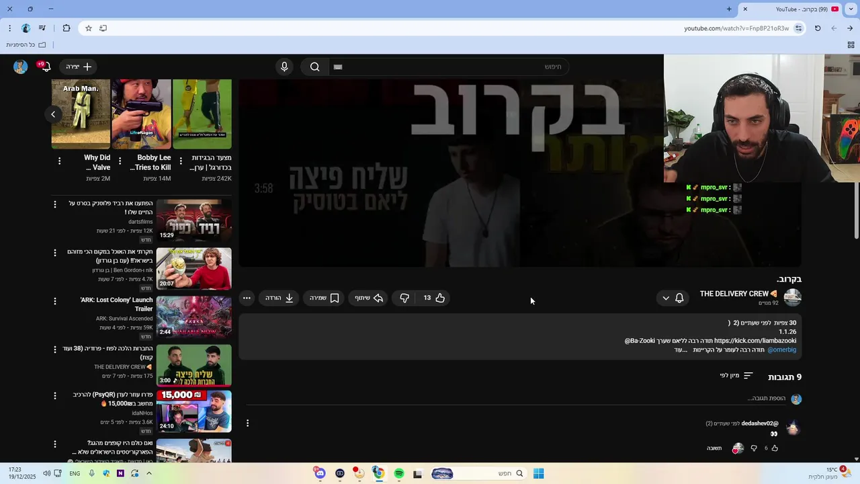Viewport: 860px width, 484px height.
Task: Open options for ARK Lost Colony trailer
Action: point(55,301)
